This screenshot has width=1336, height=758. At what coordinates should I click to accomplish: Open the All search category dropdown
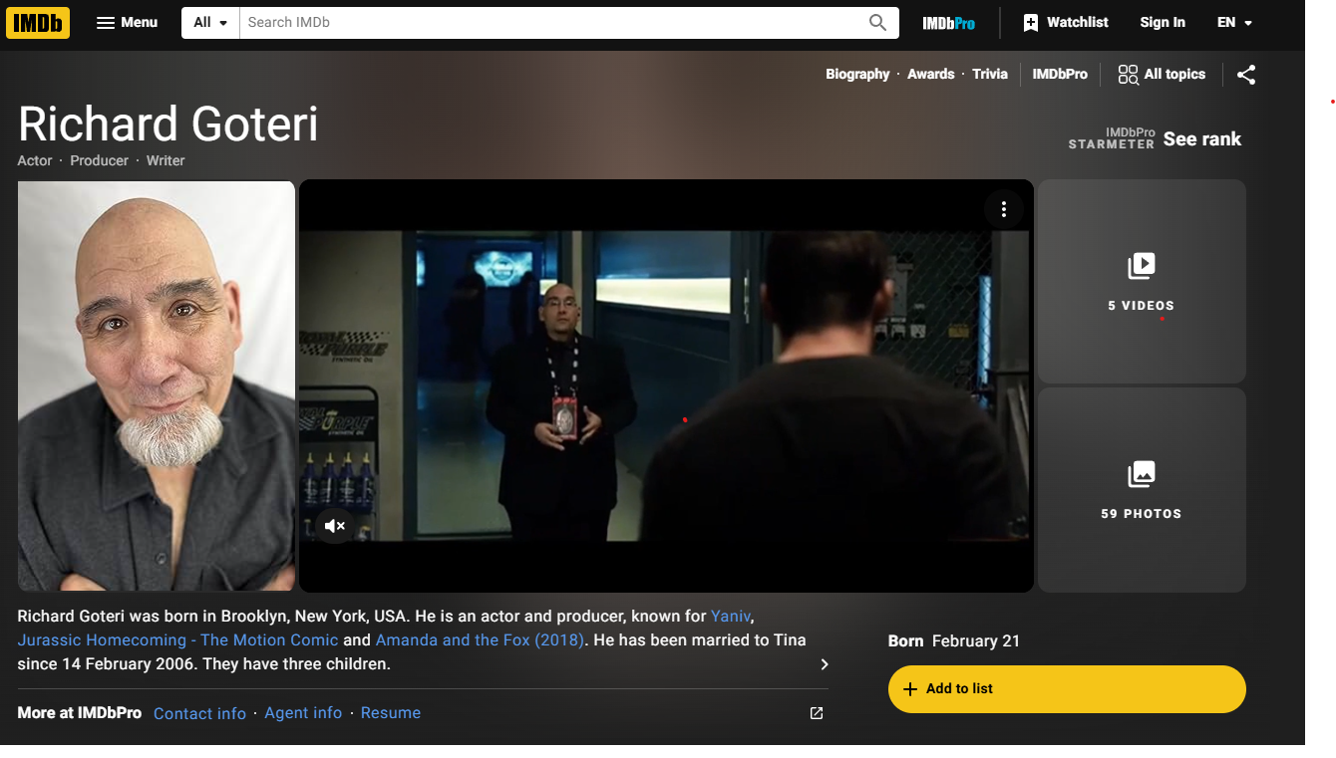tap(210, 22)
